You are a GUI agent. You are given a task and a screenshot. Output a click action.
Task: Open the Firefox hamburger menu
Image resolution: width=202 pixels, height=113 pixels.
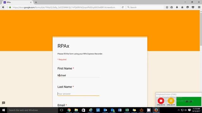(199, 7)
